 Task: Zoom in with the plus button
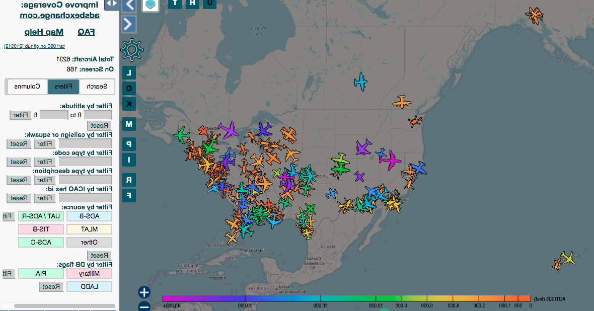point(144,292)
